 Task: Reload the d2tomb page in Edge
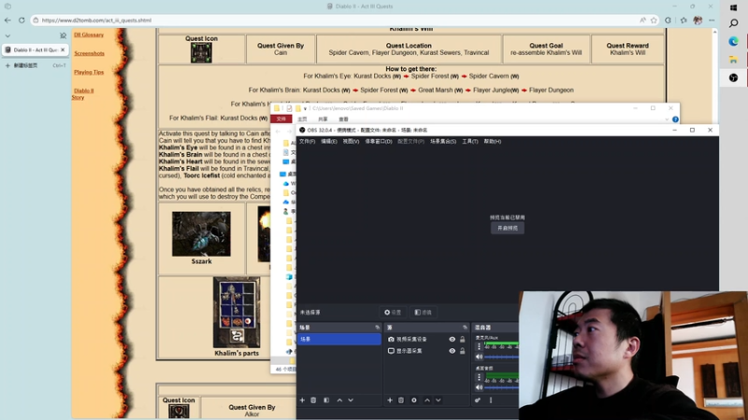click(x=22, y=20)
